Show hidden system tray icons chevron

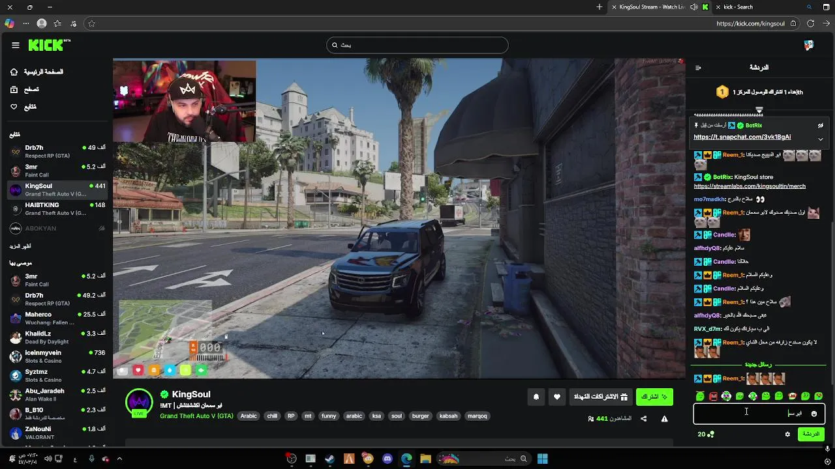coord(119,459)
